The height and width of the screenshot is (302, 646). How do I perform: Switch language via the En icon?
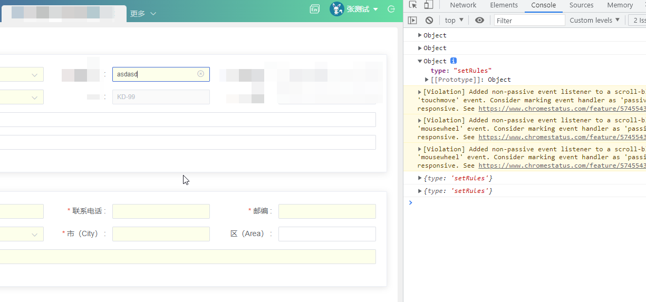(x=315, y=9)
